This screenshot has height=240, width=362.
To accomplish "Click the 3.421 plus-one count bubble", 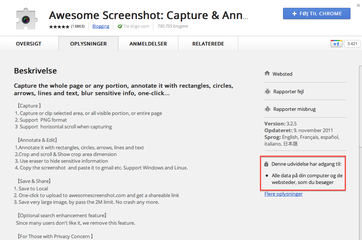I will click(x=352, y=44).
